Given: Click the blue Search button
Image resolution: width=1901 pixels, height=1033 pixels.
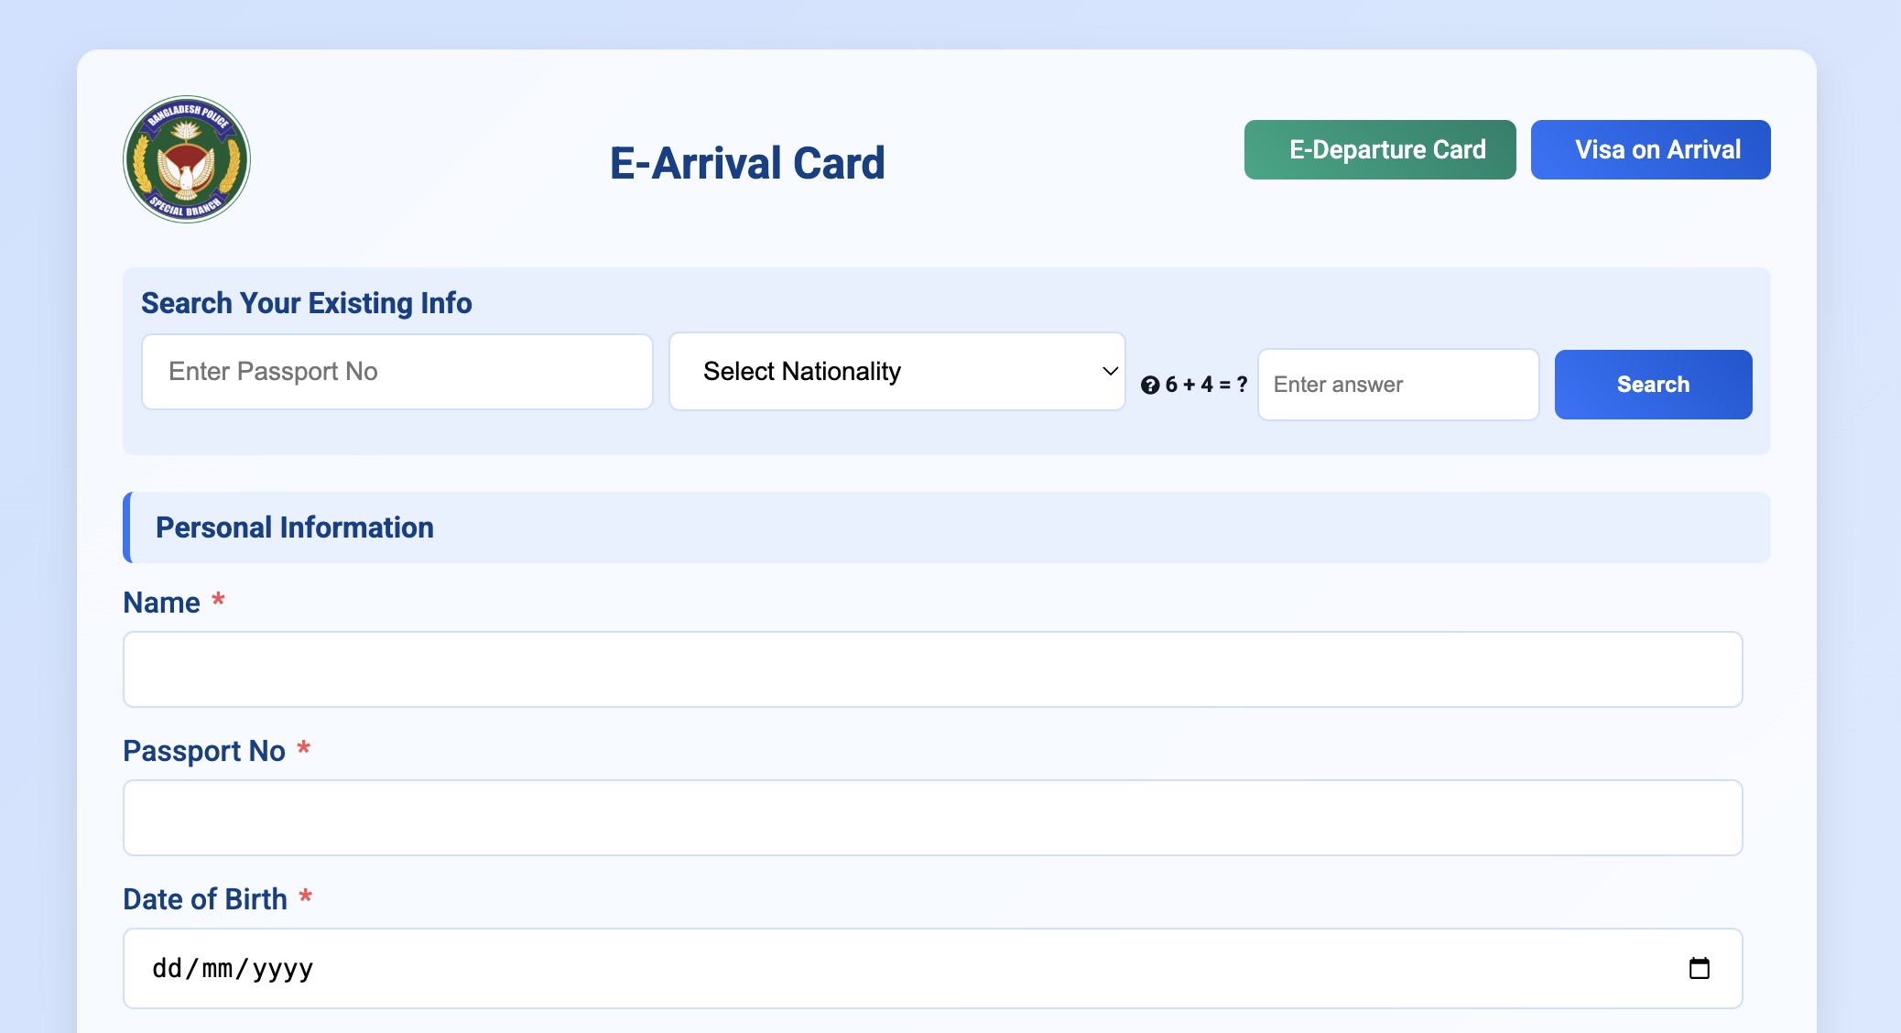Looking at the screenshot, I should click(1653, 385).
